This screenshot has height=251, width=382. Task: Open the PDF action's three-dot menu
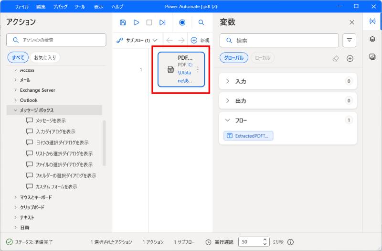[198, 69]
